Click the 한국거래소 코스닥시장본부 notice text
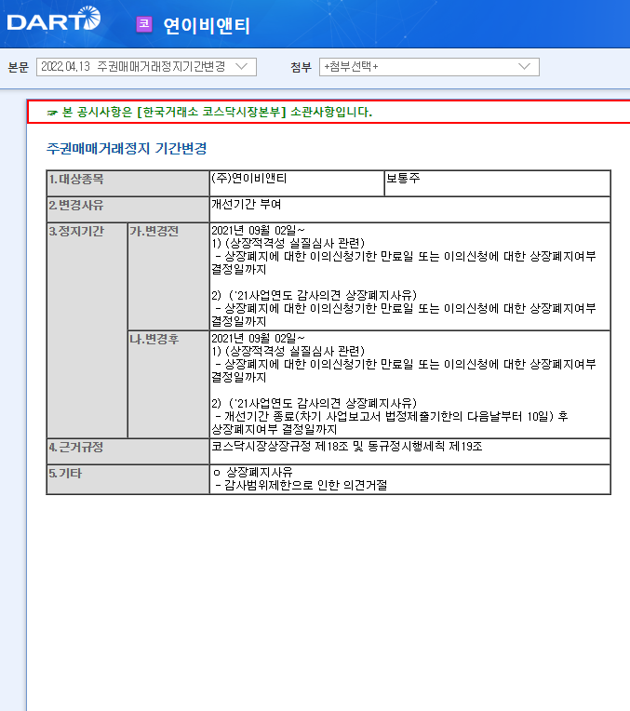 217,112
